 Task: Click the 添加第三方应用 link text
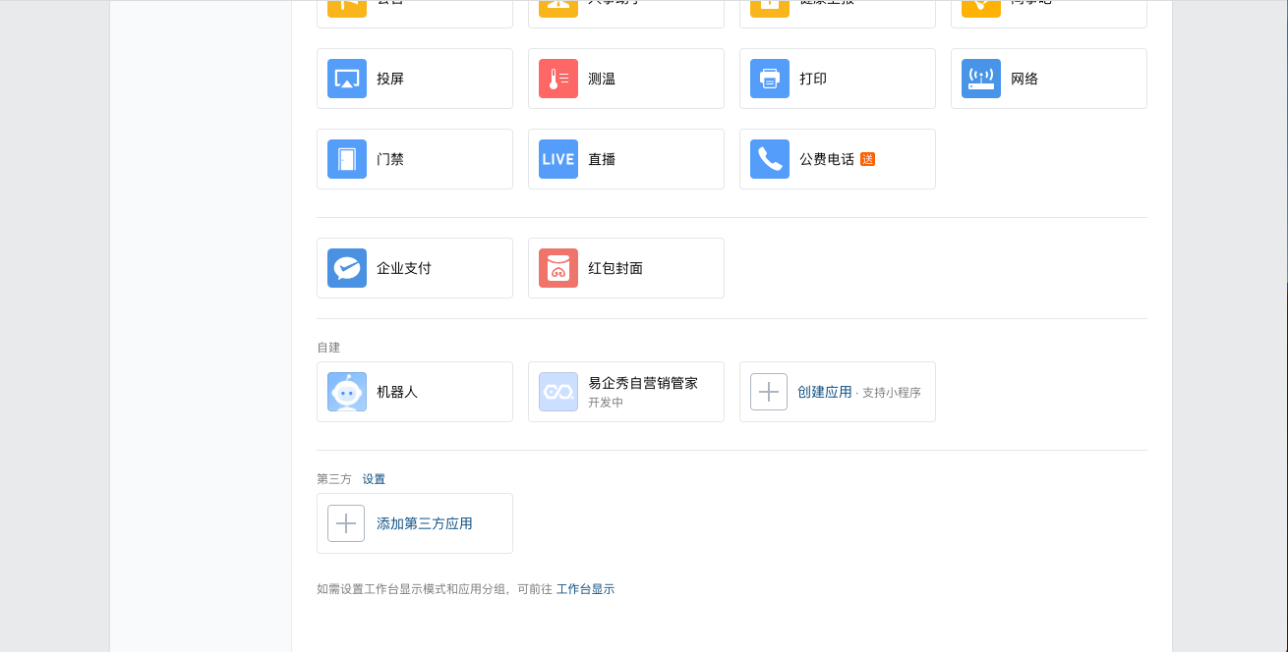(x=424, y=523)
